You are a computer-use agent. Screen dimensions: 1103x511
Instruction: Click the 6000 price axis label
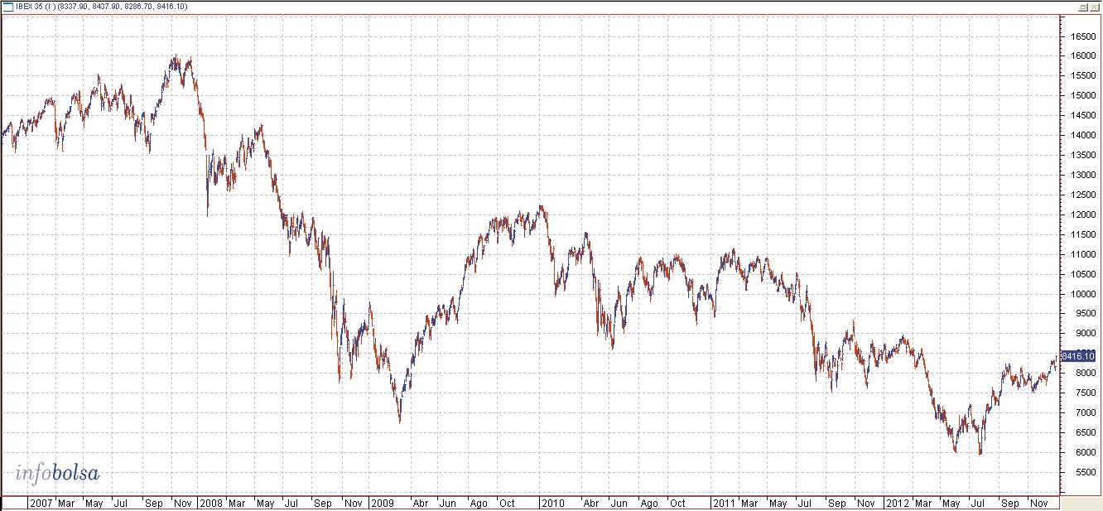(1085, 453)
